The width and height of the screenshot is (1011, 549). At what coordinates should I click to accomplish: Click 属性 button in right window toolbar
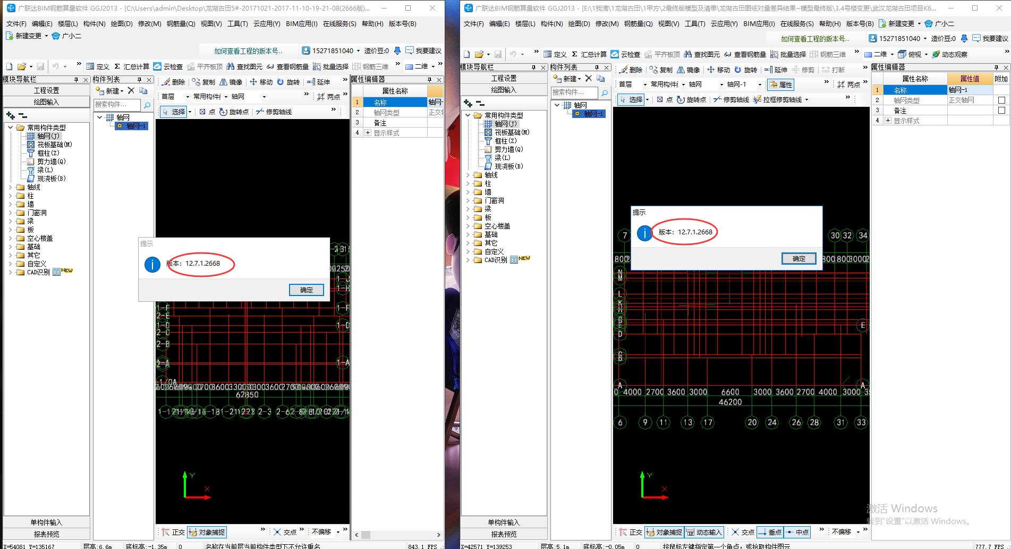pyautogui.click(x=780, y=85)
